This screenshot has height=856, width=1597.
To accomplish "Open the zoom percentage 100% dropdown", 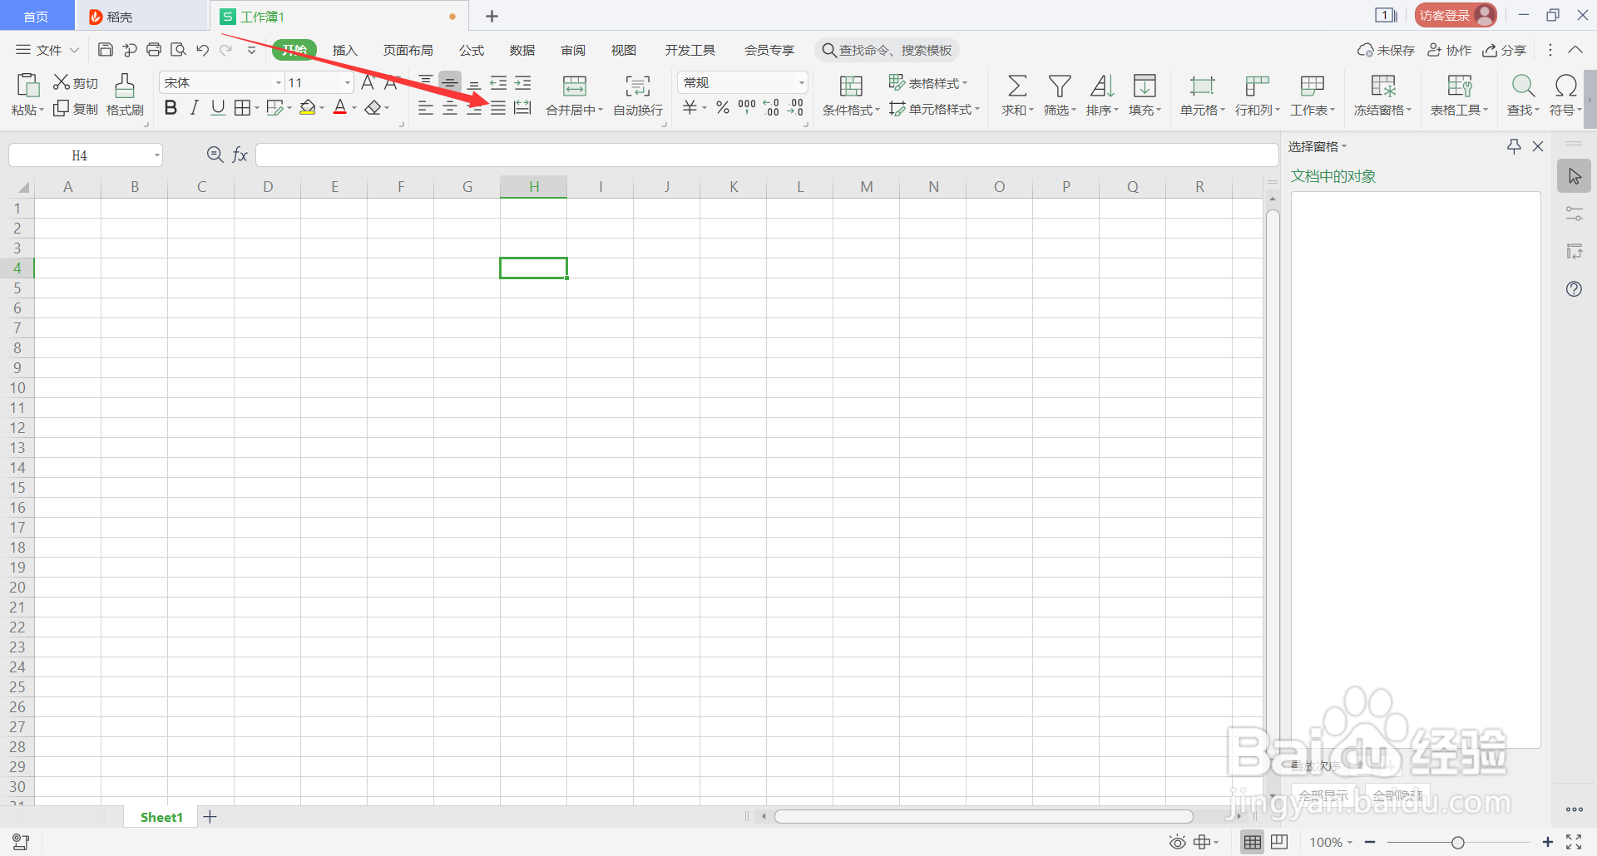I will (1350, 843).
